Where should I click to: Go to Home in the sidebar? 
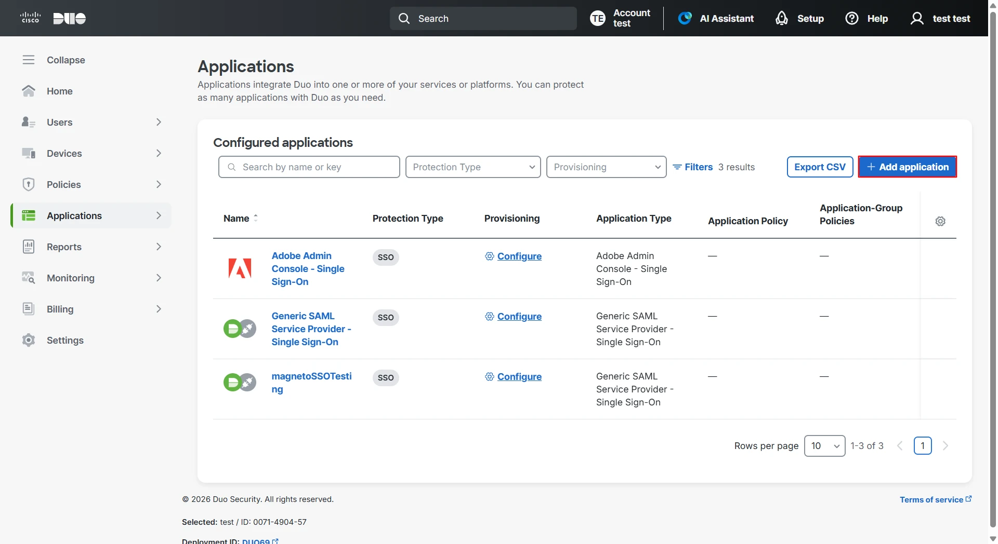coord(60,91)
